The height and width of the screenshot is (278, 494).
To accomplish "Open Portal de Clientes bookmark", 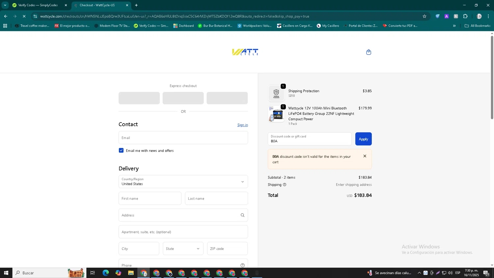I will click(x=360, y=26).
